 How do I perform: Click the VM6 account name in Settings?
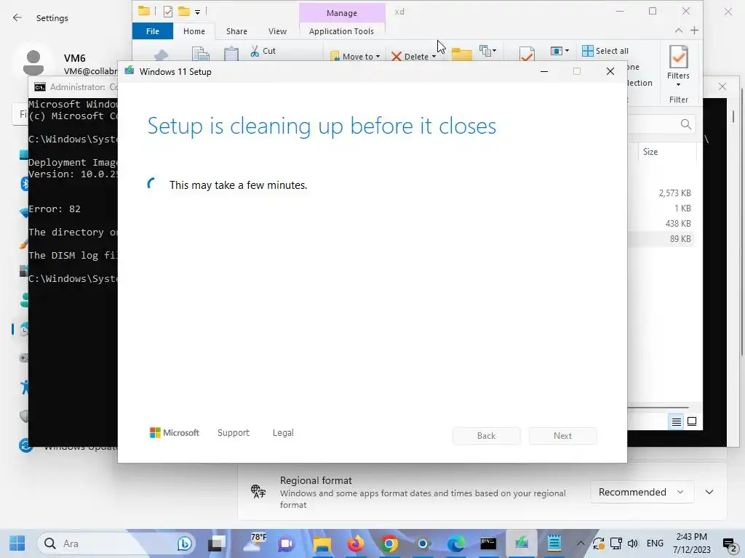pyautogui.click(x=75, y=58)
